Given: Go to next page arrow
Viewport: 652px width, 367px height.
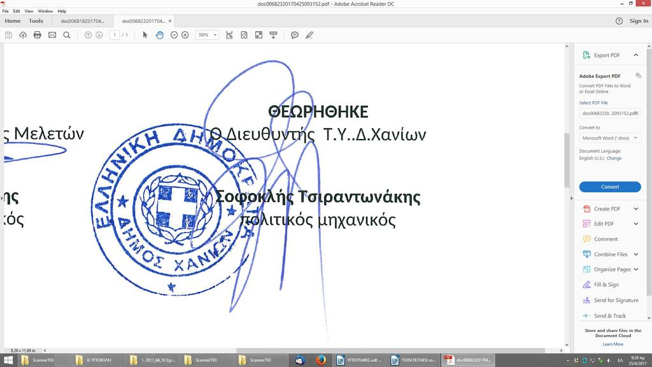Looking at the screenshot, I should (x=99, y=35).
